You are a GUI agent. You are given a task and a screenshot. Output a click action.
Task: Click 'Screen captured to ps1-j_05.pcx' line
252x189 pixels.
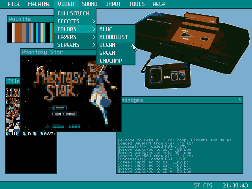pyautogui.click(x=154, y=172)
